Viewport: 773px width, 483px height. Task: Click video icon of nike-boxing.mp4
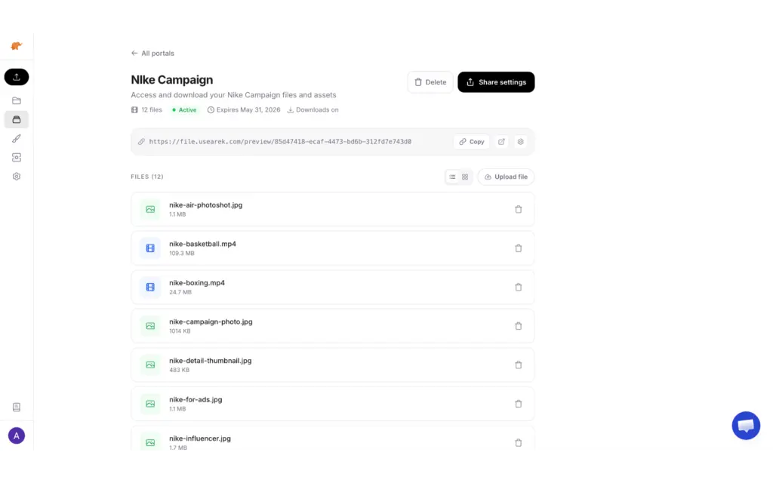150,288
